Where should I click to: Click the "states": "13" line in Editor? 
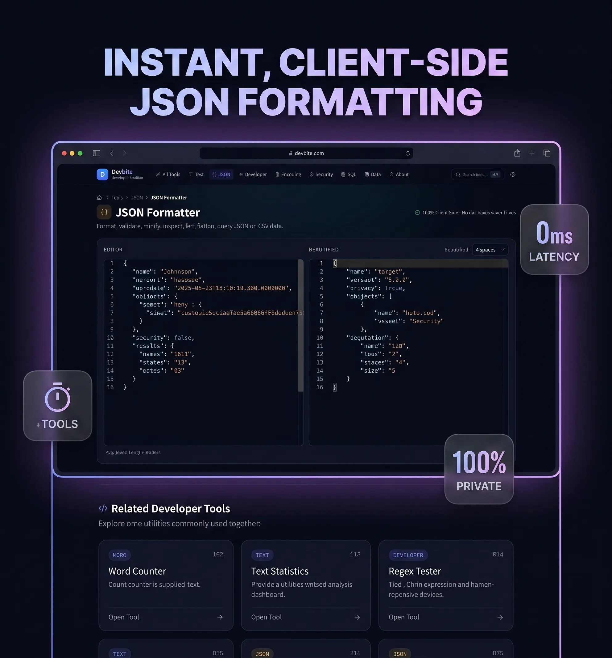(x=165, y=362)
